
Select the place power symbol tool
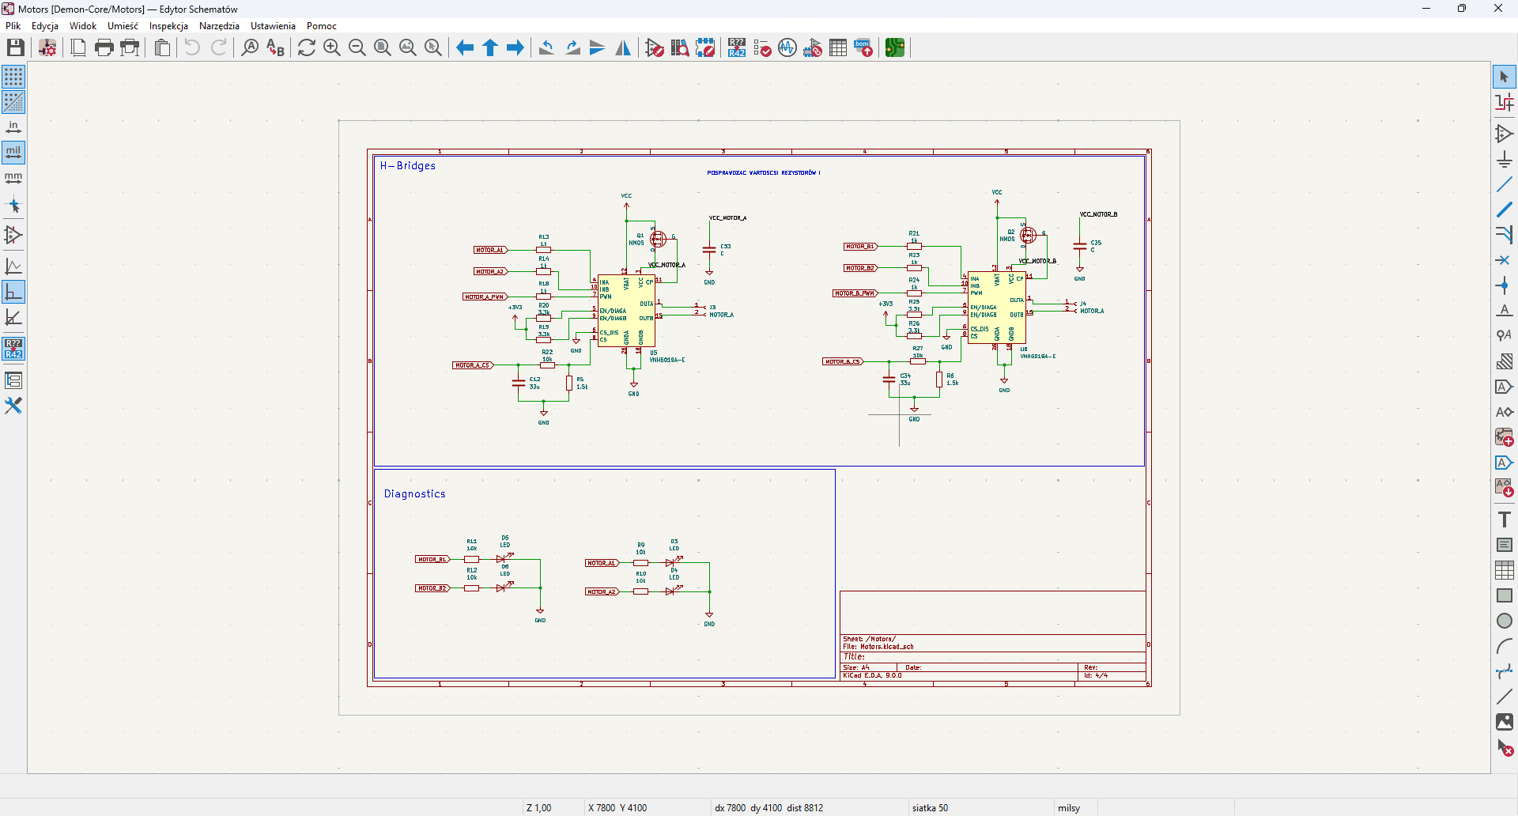point(1504,160)
